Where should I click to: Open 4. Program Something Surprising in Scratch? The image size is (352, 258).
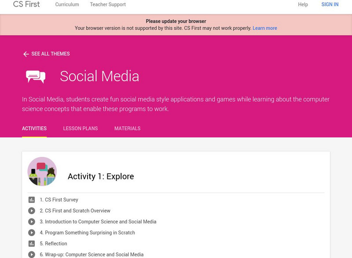click(x=87, y=233)
